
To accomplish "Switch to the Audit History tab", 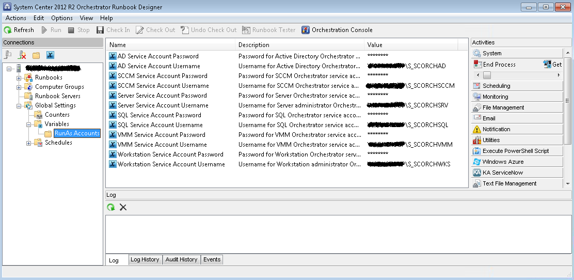I will coord(181,259).
